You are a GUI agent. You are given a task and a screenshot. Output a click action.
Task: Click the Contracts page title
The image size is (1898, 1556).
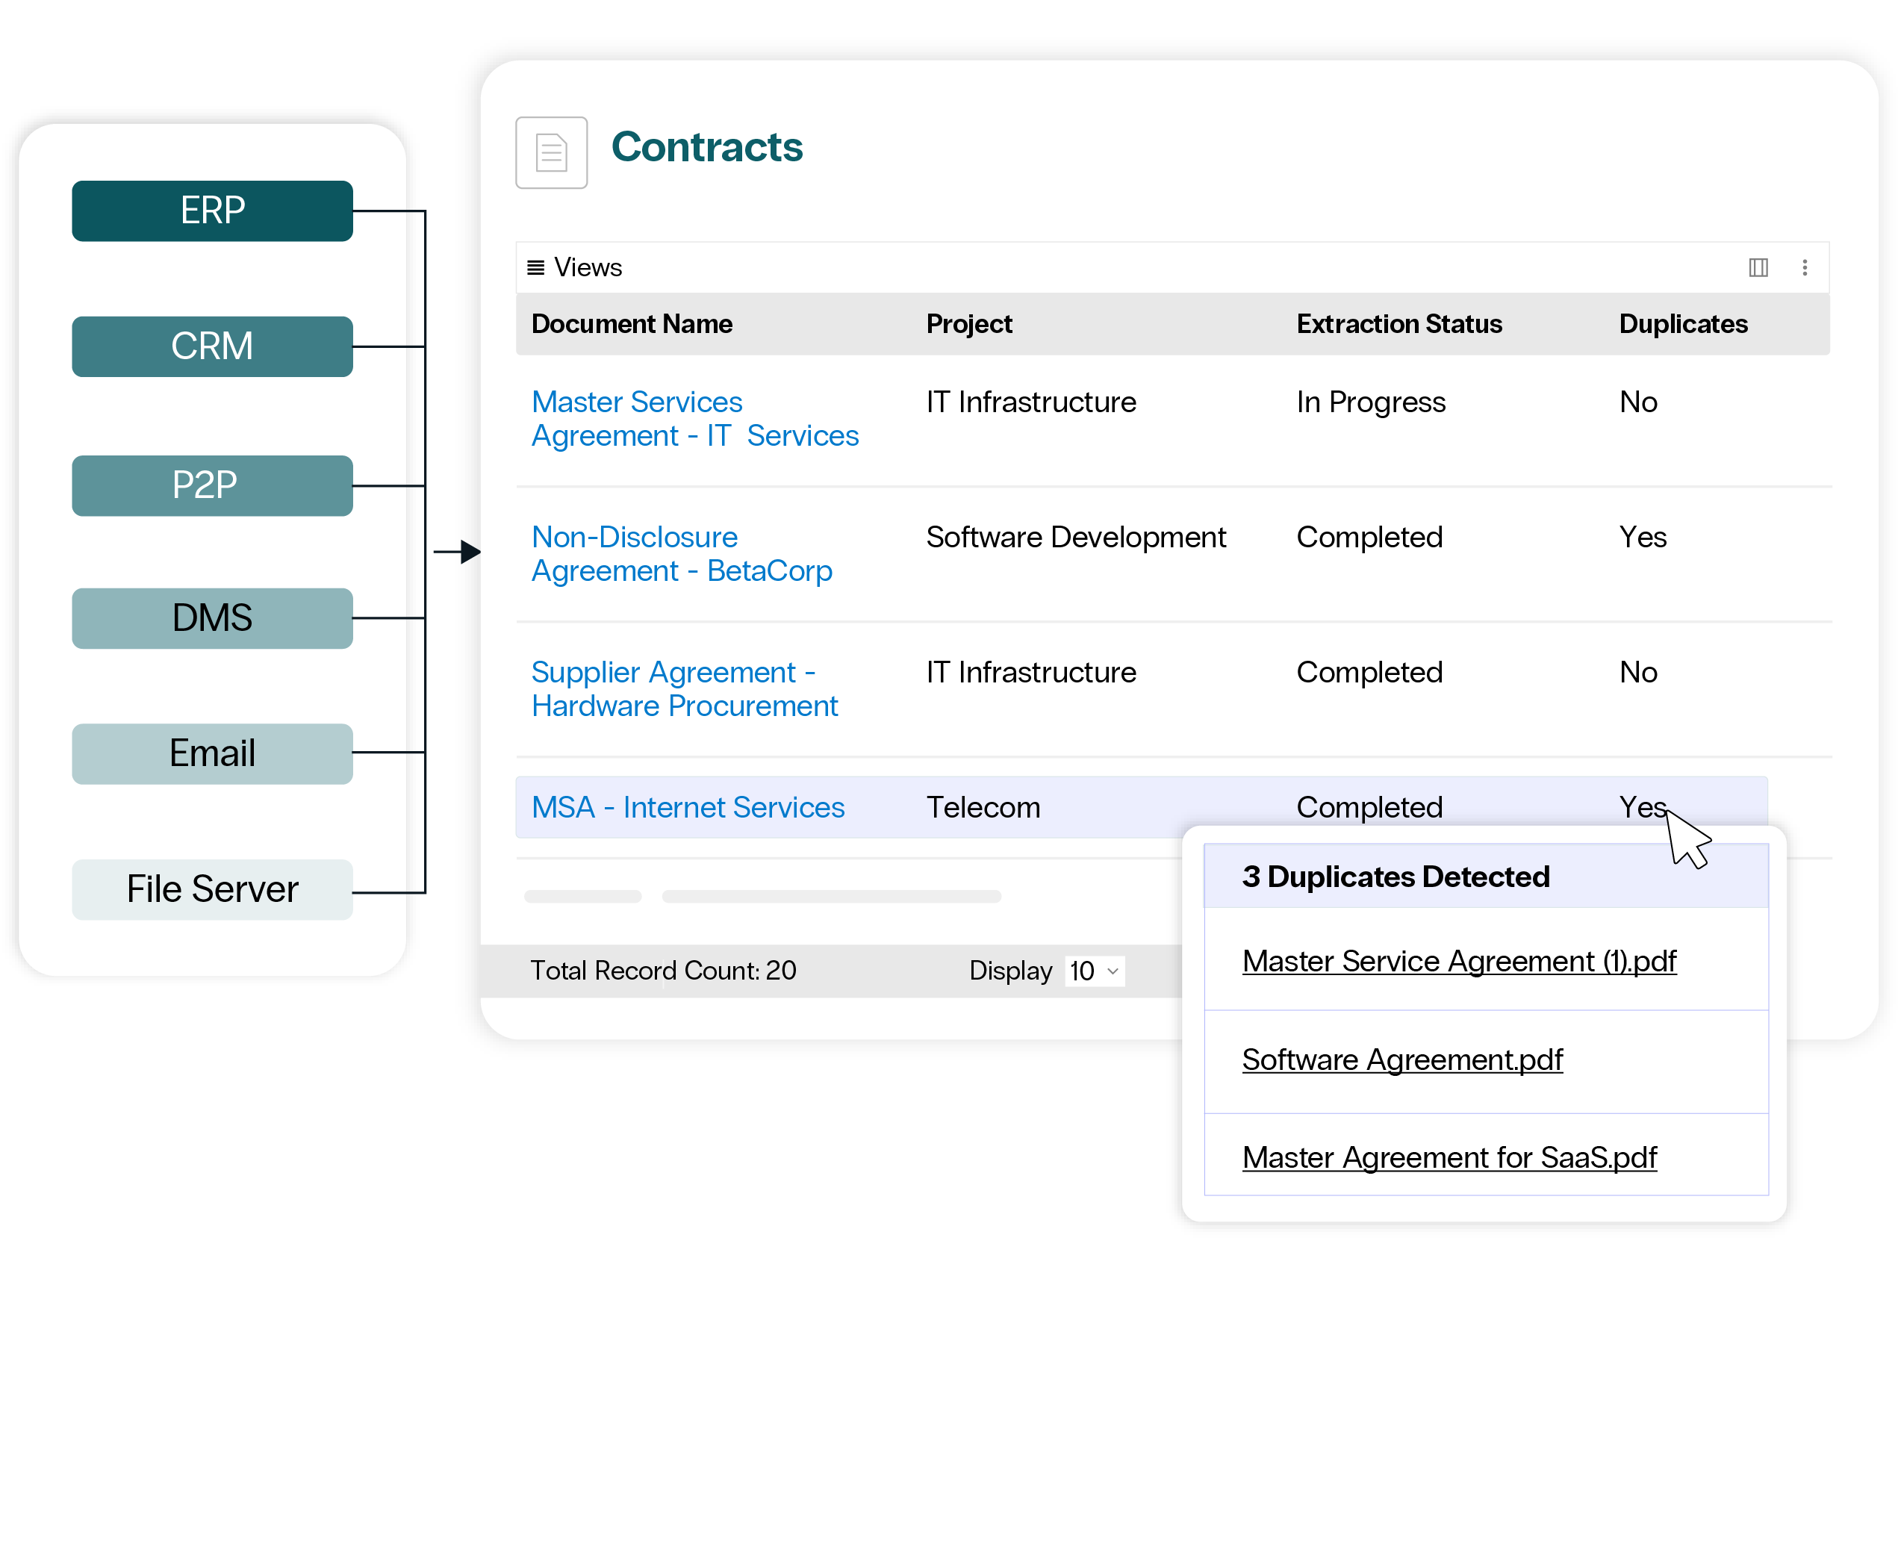pos(706,147)
